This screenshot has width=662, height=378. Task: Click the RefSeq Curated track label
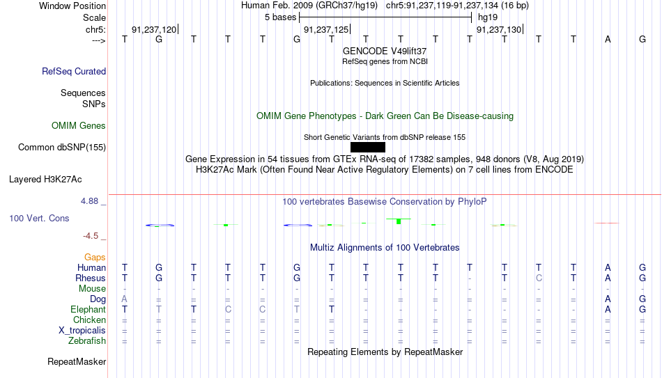pyautogui.click(x=74, y=71)
